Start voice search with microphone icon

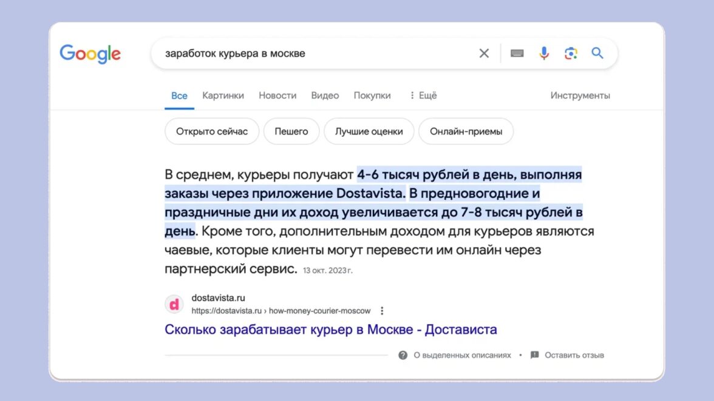click(x=544, y=53)
